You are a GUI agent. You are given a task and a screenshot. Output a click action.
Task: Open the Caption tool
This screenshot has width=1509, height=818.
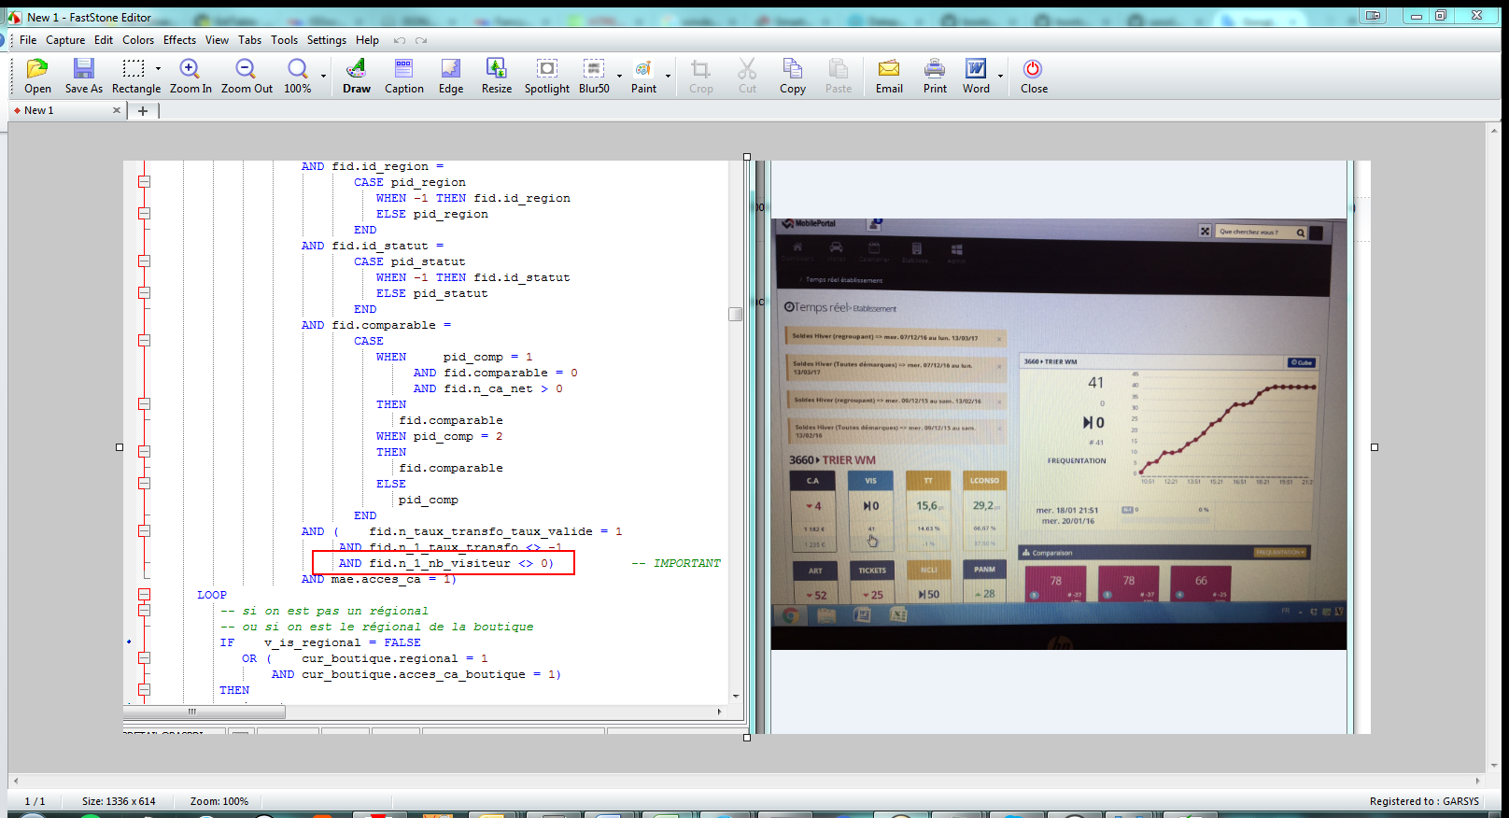(x=403, y=69)
